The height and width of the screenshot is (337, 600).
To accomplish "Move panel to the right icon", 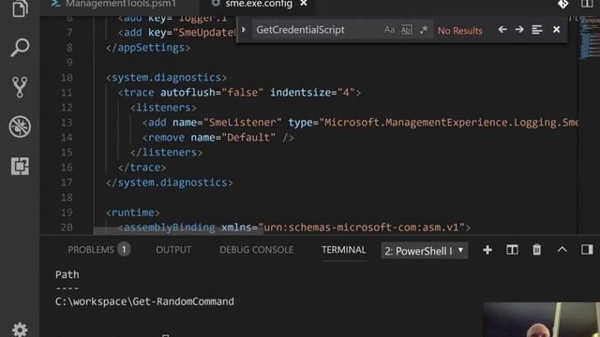I will 587,250.
